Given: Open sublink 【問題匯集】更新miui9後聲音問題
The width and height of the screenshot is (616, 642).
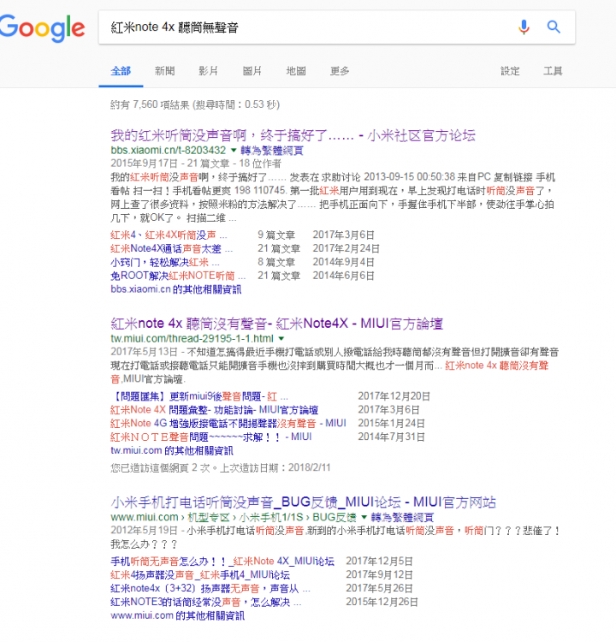Looking at the screenshot, I should 199,396.
